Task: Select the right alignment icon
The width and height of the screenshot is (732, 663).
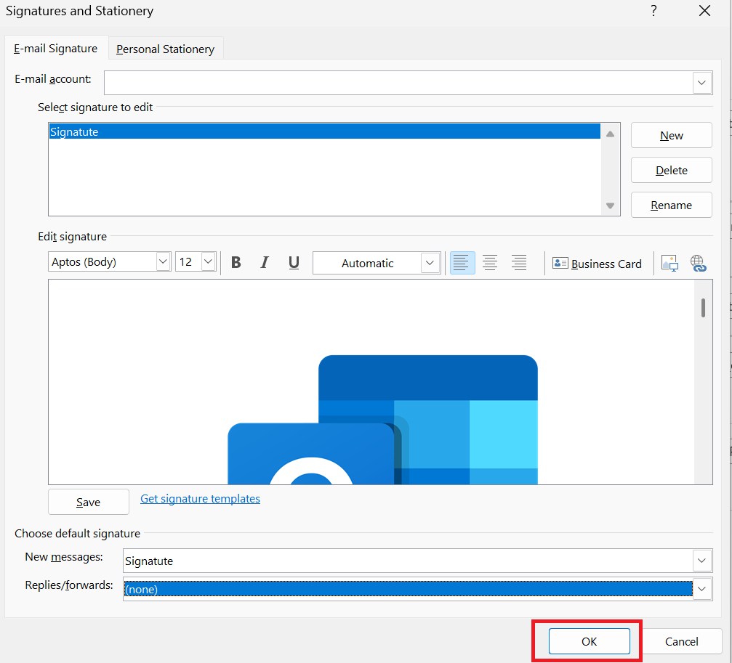Action: point(518,263)
